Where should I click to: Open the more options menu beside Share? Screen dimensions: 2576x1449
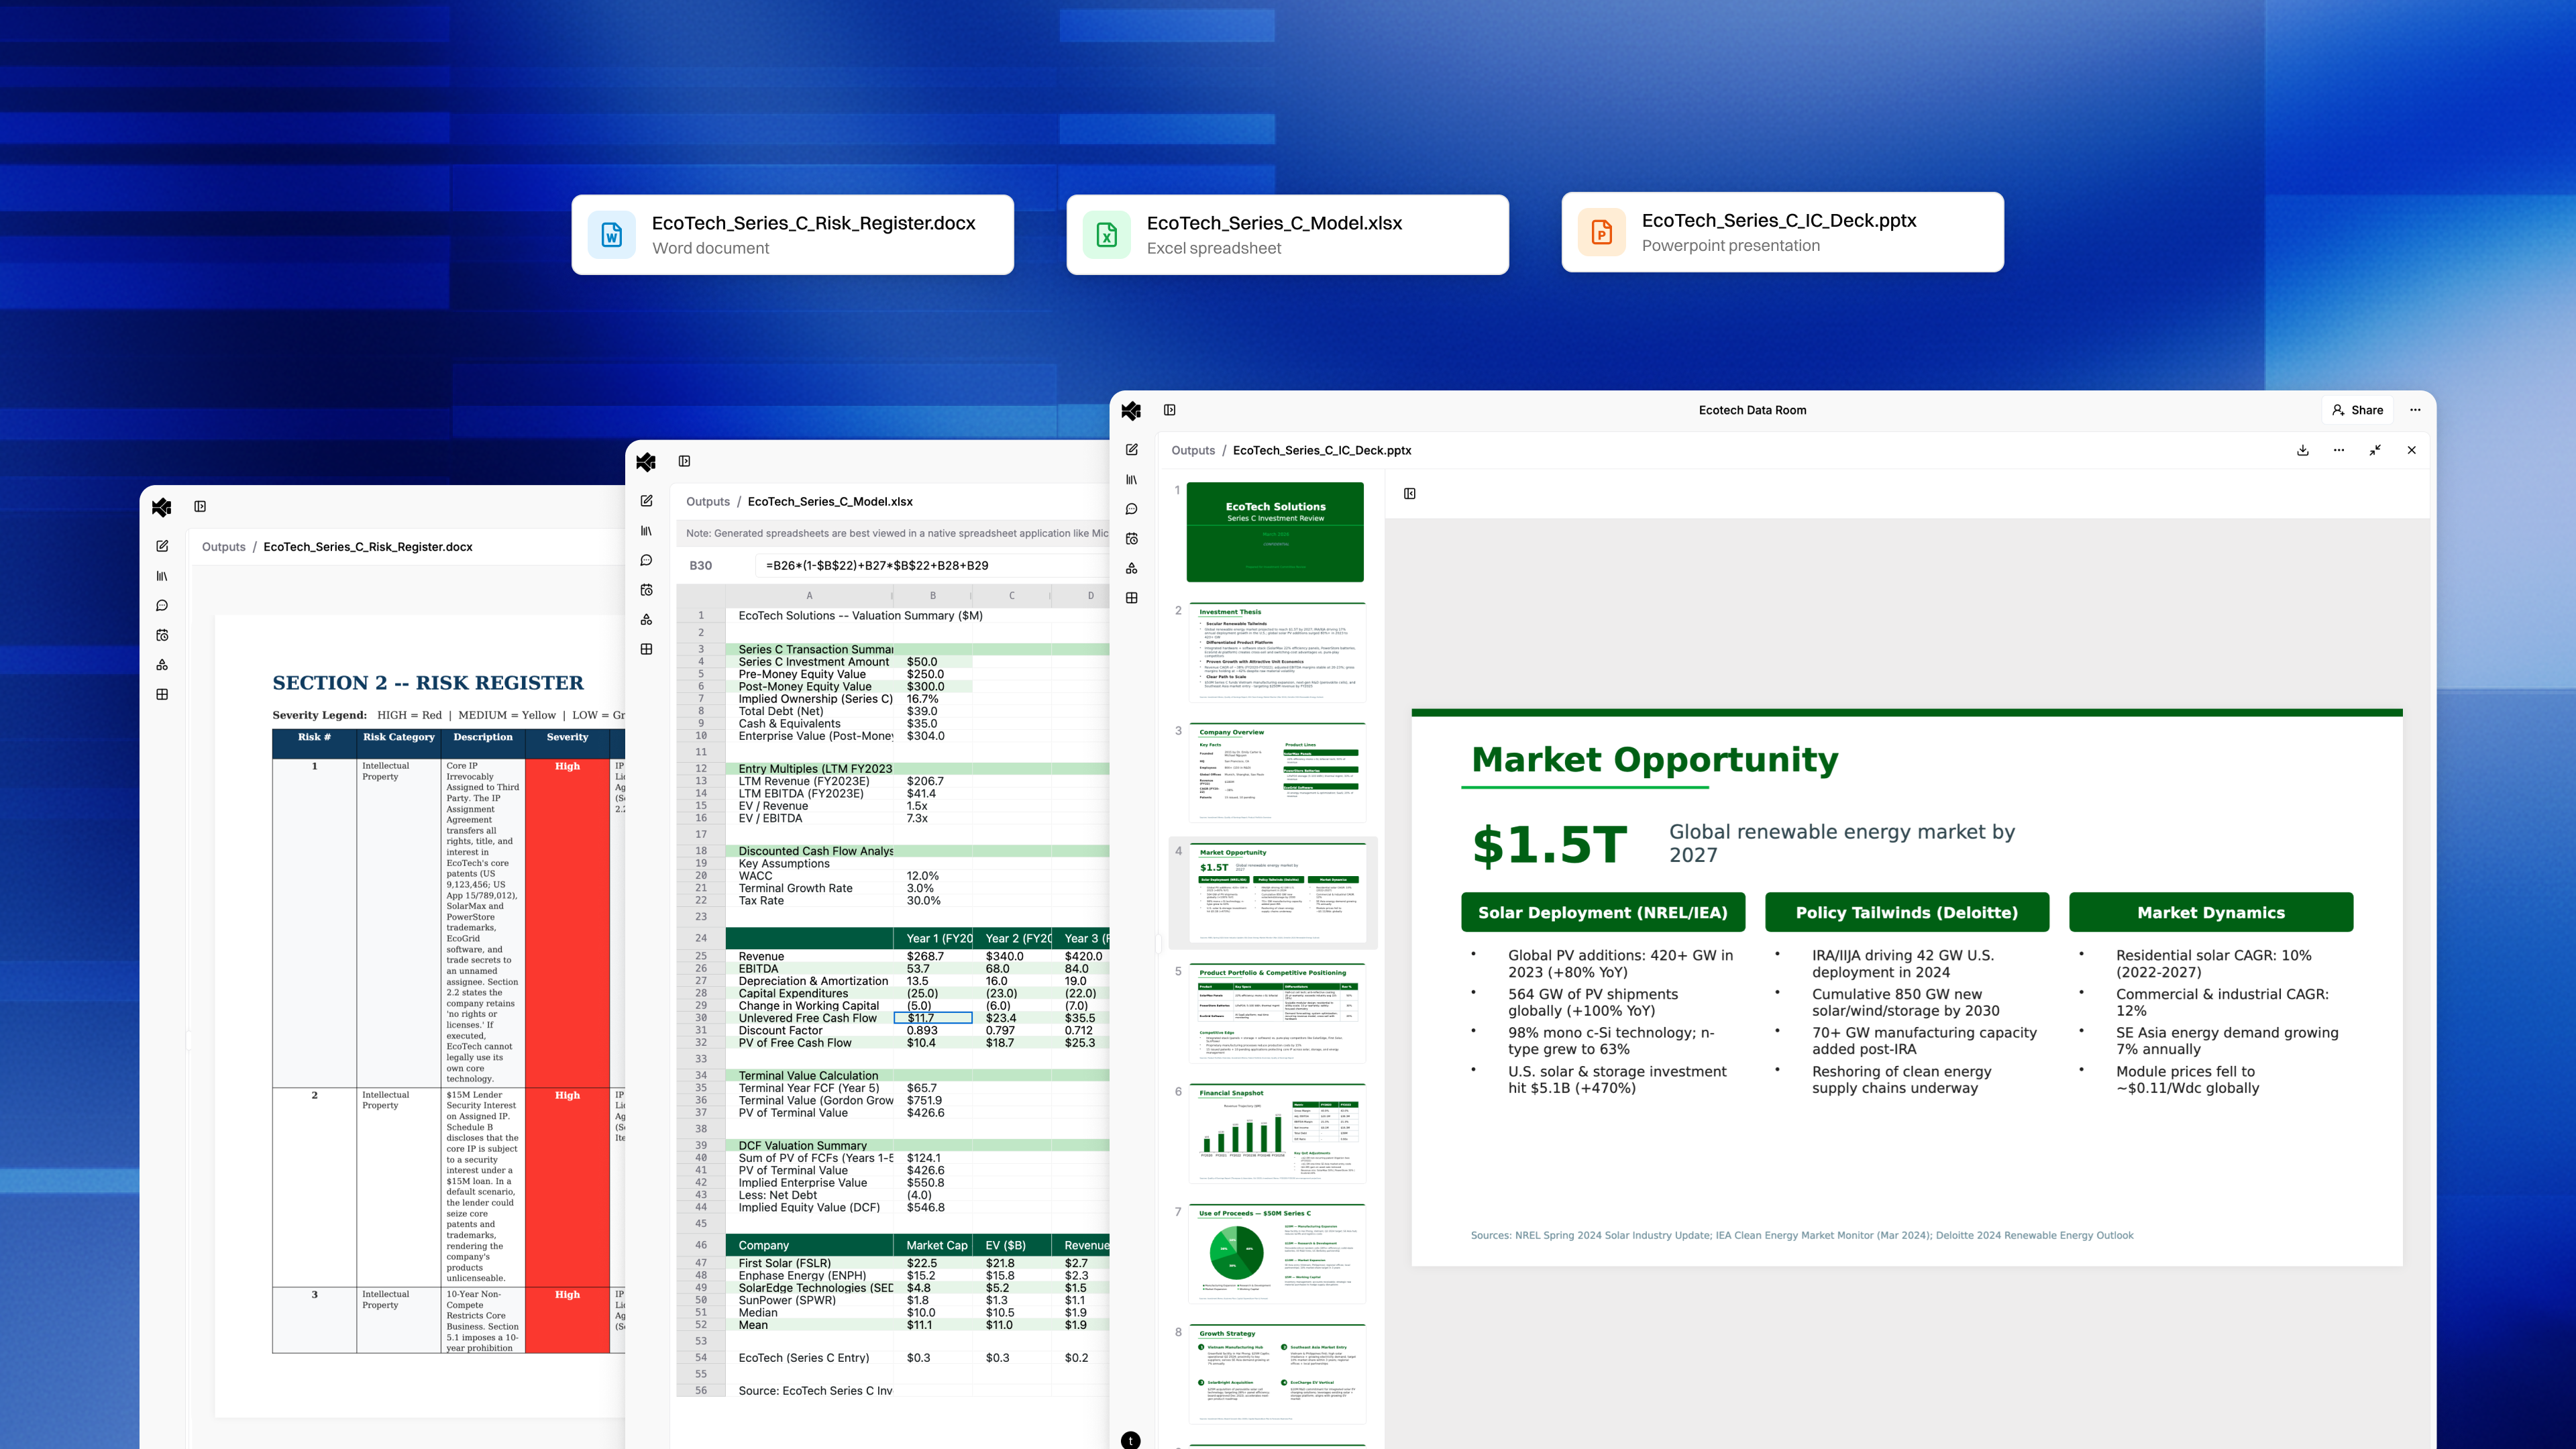(x=2415, y=410)
